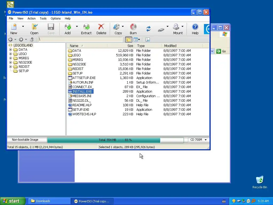
Task: Open the dropdown arrow next to Add
Action: click(77, 26)
